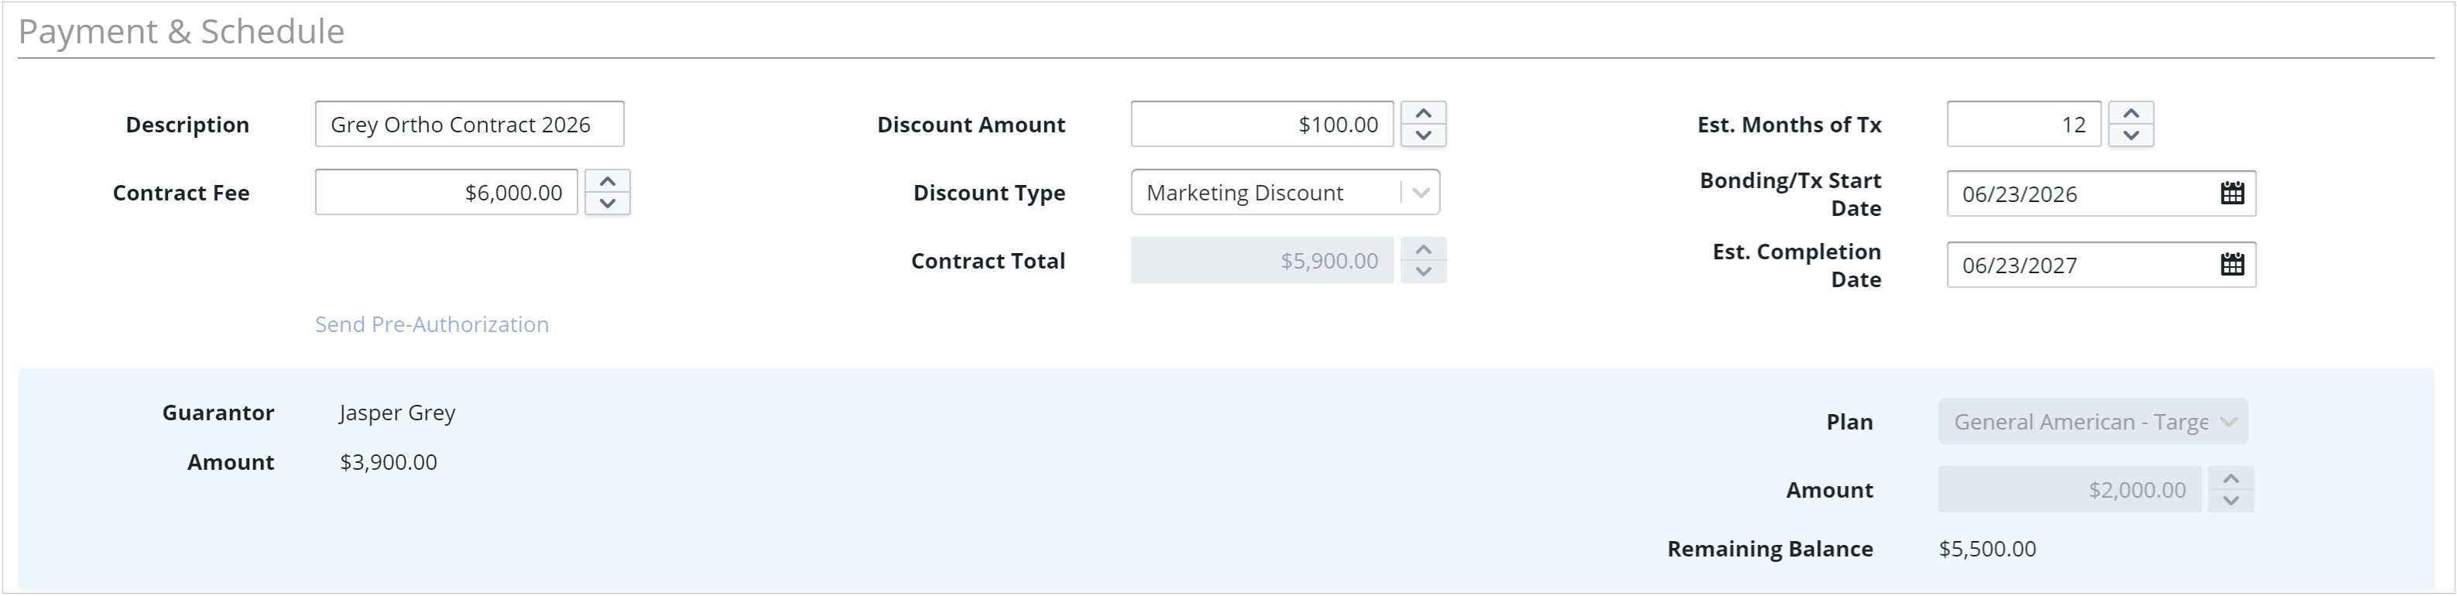Click the insurance Amount $2,000.00 field
This screenshot has height=596, width=2457.
tap(2070, 489)
